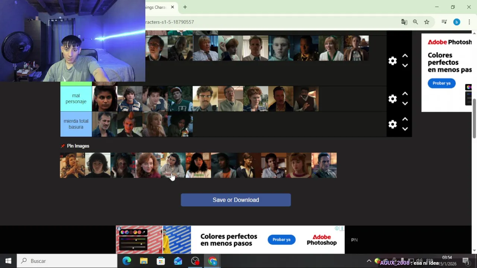Open the Chrome profile avatar "b"

(x=457, y=22)
